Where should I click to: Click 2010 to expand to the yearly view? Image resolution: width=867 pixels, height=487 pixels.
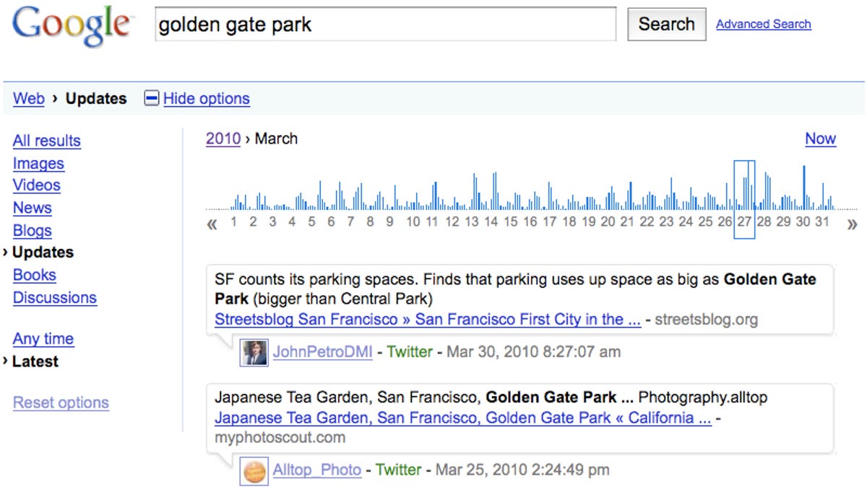[223, 138]
